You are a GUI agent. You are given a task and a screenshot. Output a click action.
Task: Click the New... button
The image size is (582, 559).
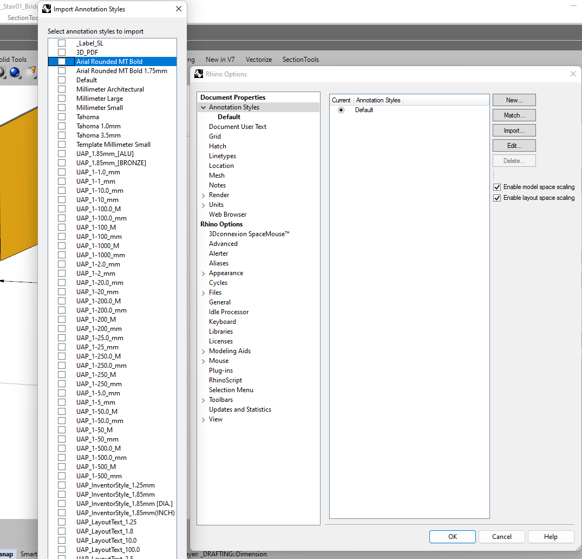(514, 100)
